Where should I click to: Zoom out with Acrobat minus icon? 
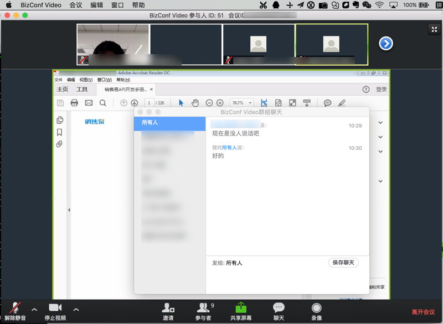[209, 103]
